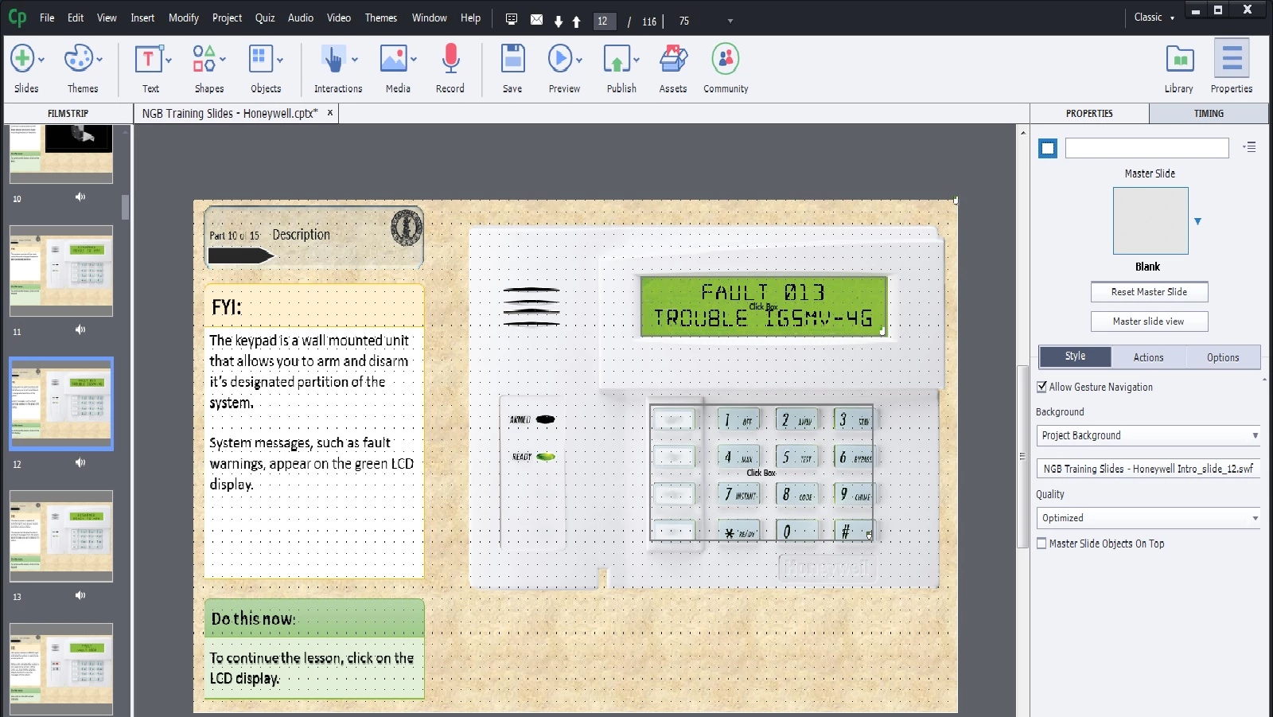Open the Modify menu

pos(184,18)
